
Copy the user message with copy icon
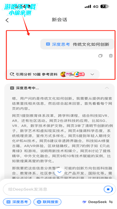click(x=100, y=56)
